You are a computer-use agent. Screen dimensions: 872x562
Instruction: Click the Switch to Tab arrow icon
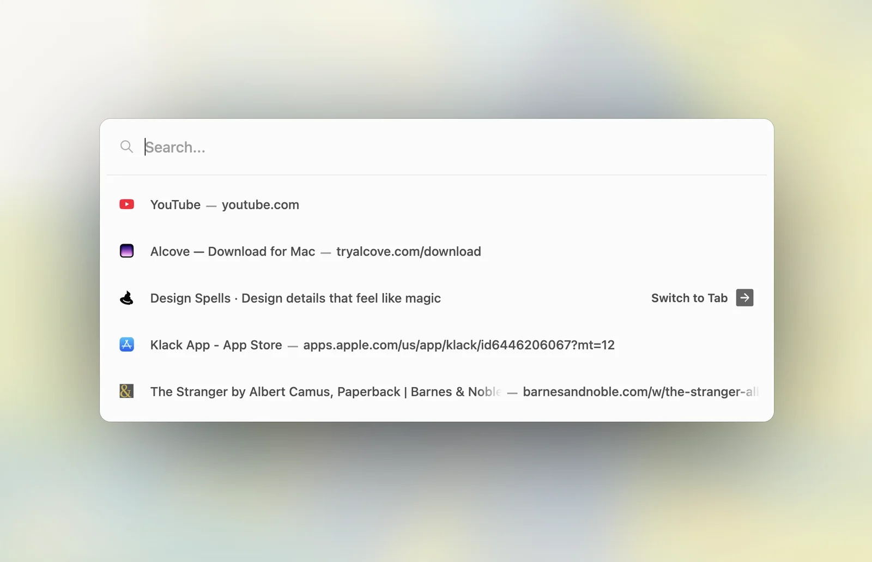click(745, 298)
